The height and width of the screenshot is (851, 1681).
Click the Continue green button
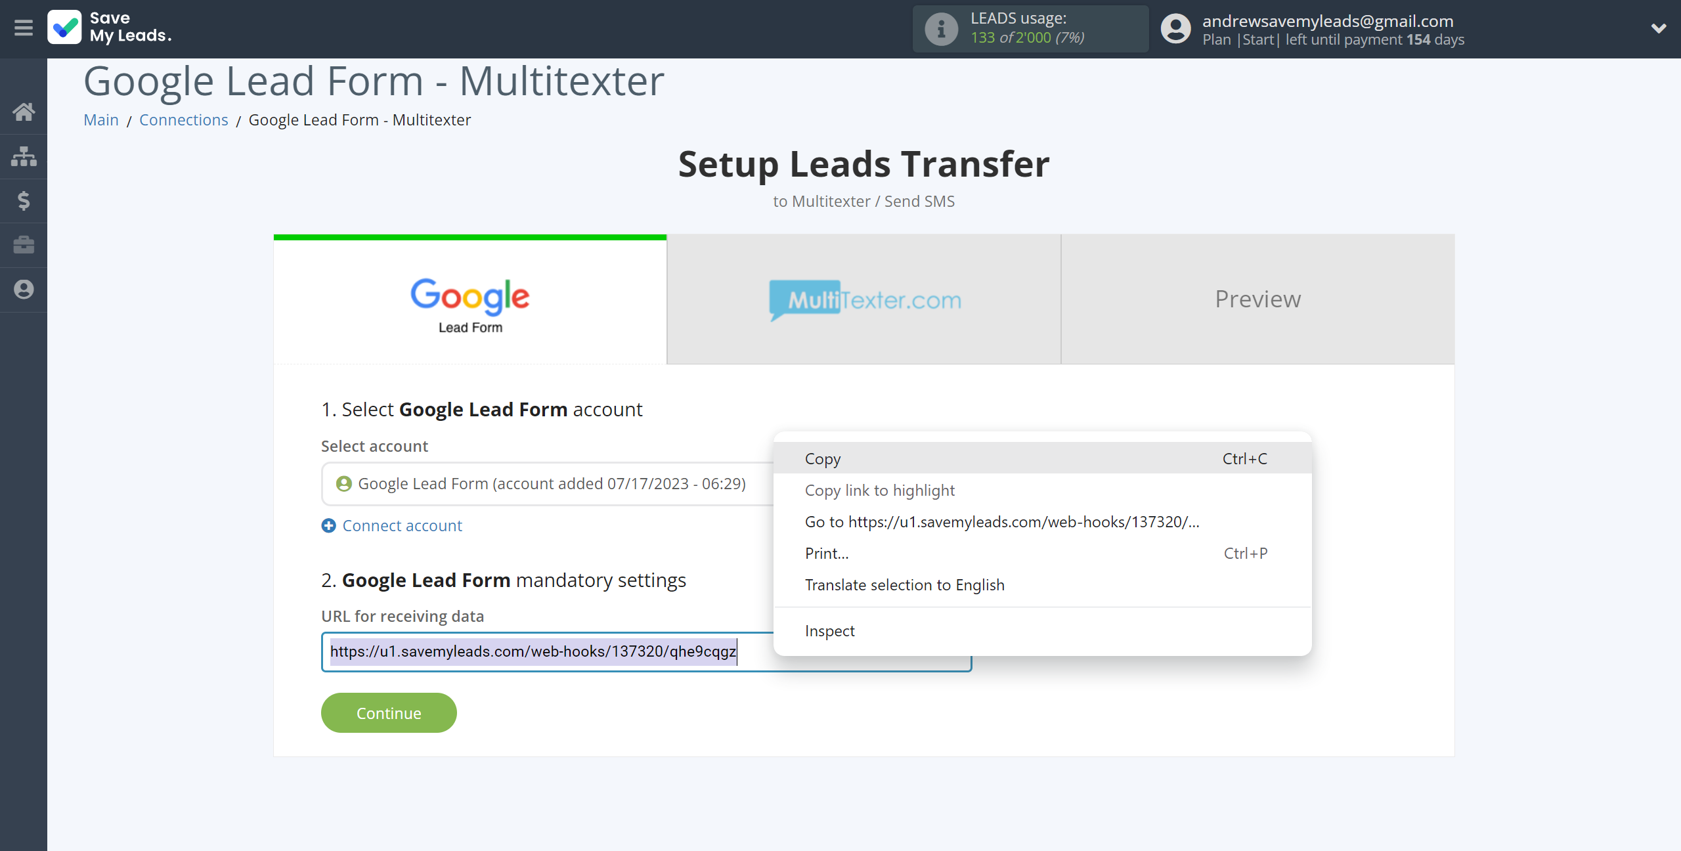click(389, 713)
